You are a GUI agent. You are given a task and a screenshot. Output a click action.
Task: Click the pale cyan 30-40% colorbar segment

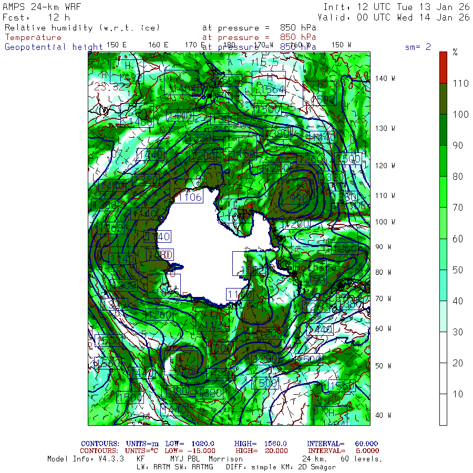tap(443, 316)
